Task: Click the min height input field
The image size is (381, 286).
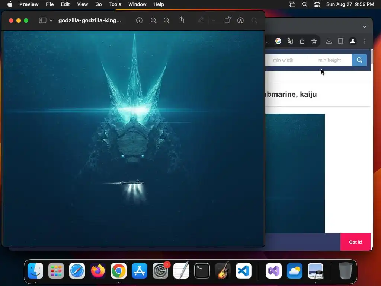Action: click(330, 60)
